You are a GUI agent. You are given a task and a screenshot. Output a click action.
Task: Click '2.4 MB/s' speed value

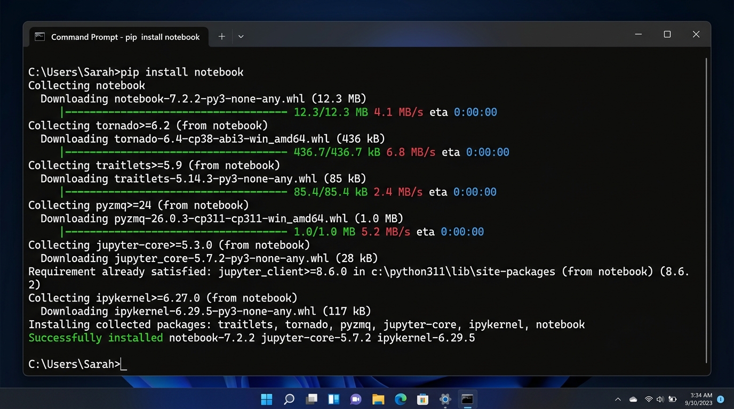pos(398,192)
